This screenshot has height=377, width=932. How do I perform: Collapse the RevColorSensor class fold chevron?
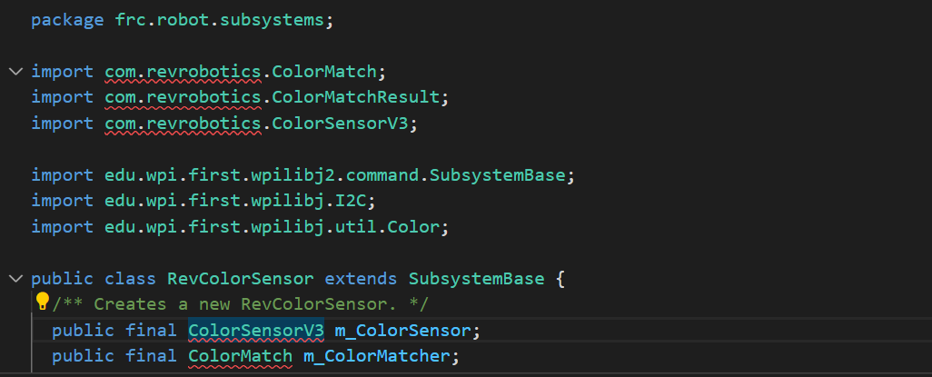coord(16,278)
